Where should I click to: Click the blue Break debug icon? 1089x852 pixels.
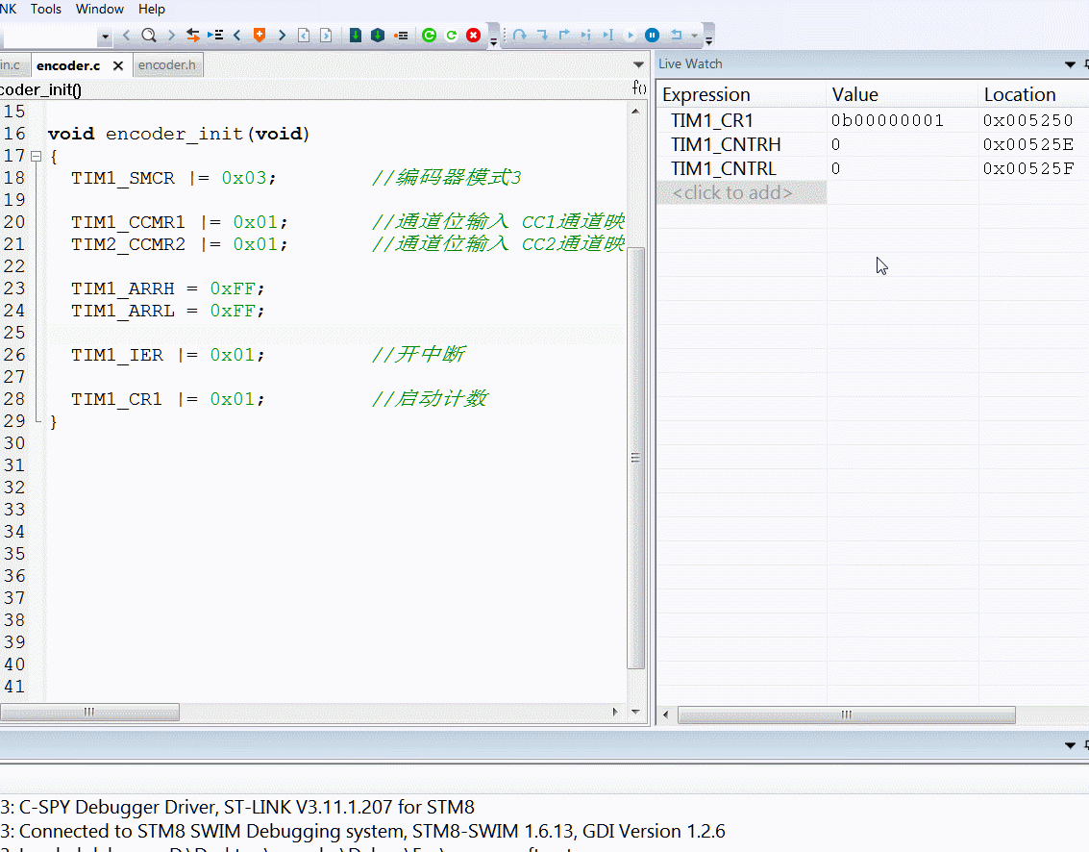pos(652,36)
